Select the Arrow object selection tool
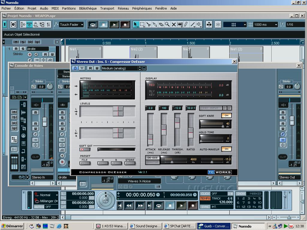 click(x=136, y=25)
